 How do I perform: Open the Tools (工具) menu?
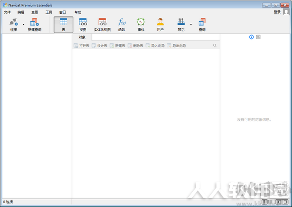[49, 12]
